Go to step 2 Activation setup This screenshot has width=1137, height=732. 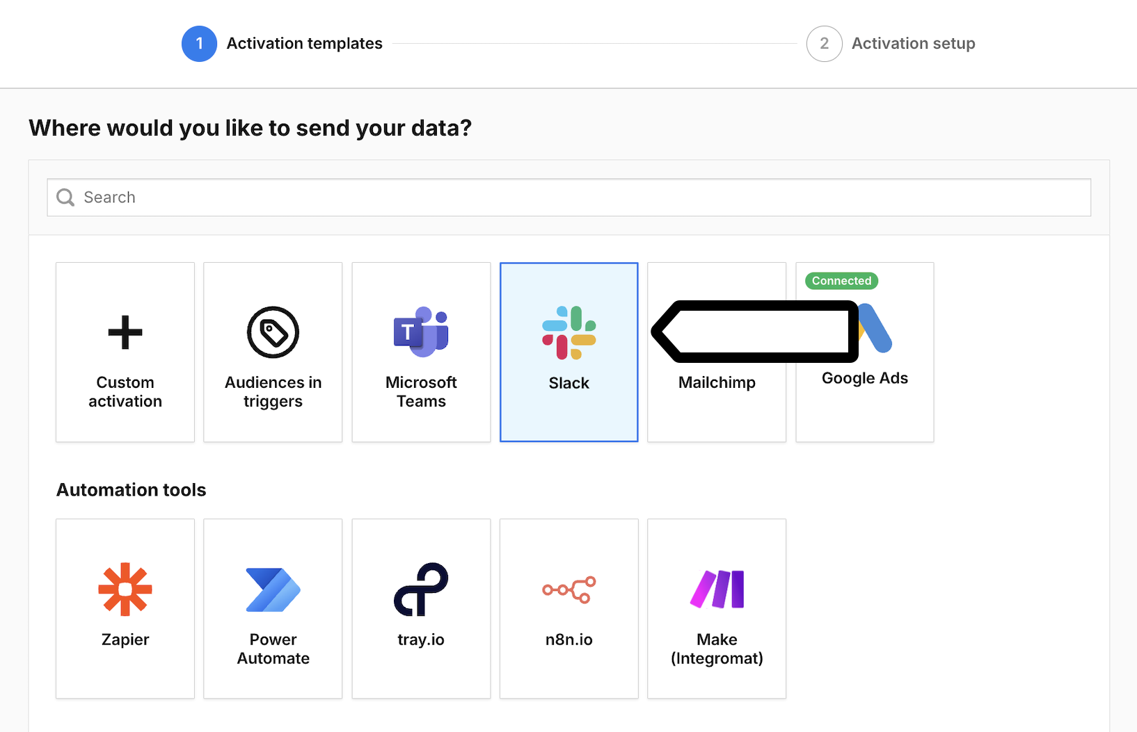(891, 44)
